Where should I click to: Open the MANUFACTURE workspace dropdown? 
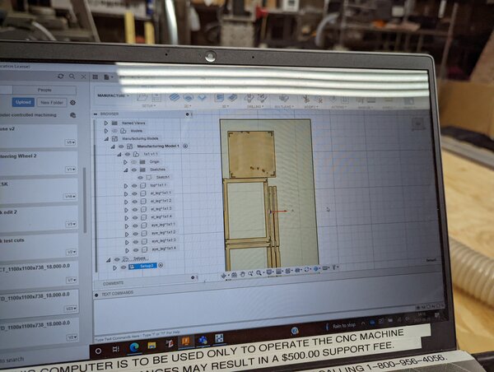114,95
